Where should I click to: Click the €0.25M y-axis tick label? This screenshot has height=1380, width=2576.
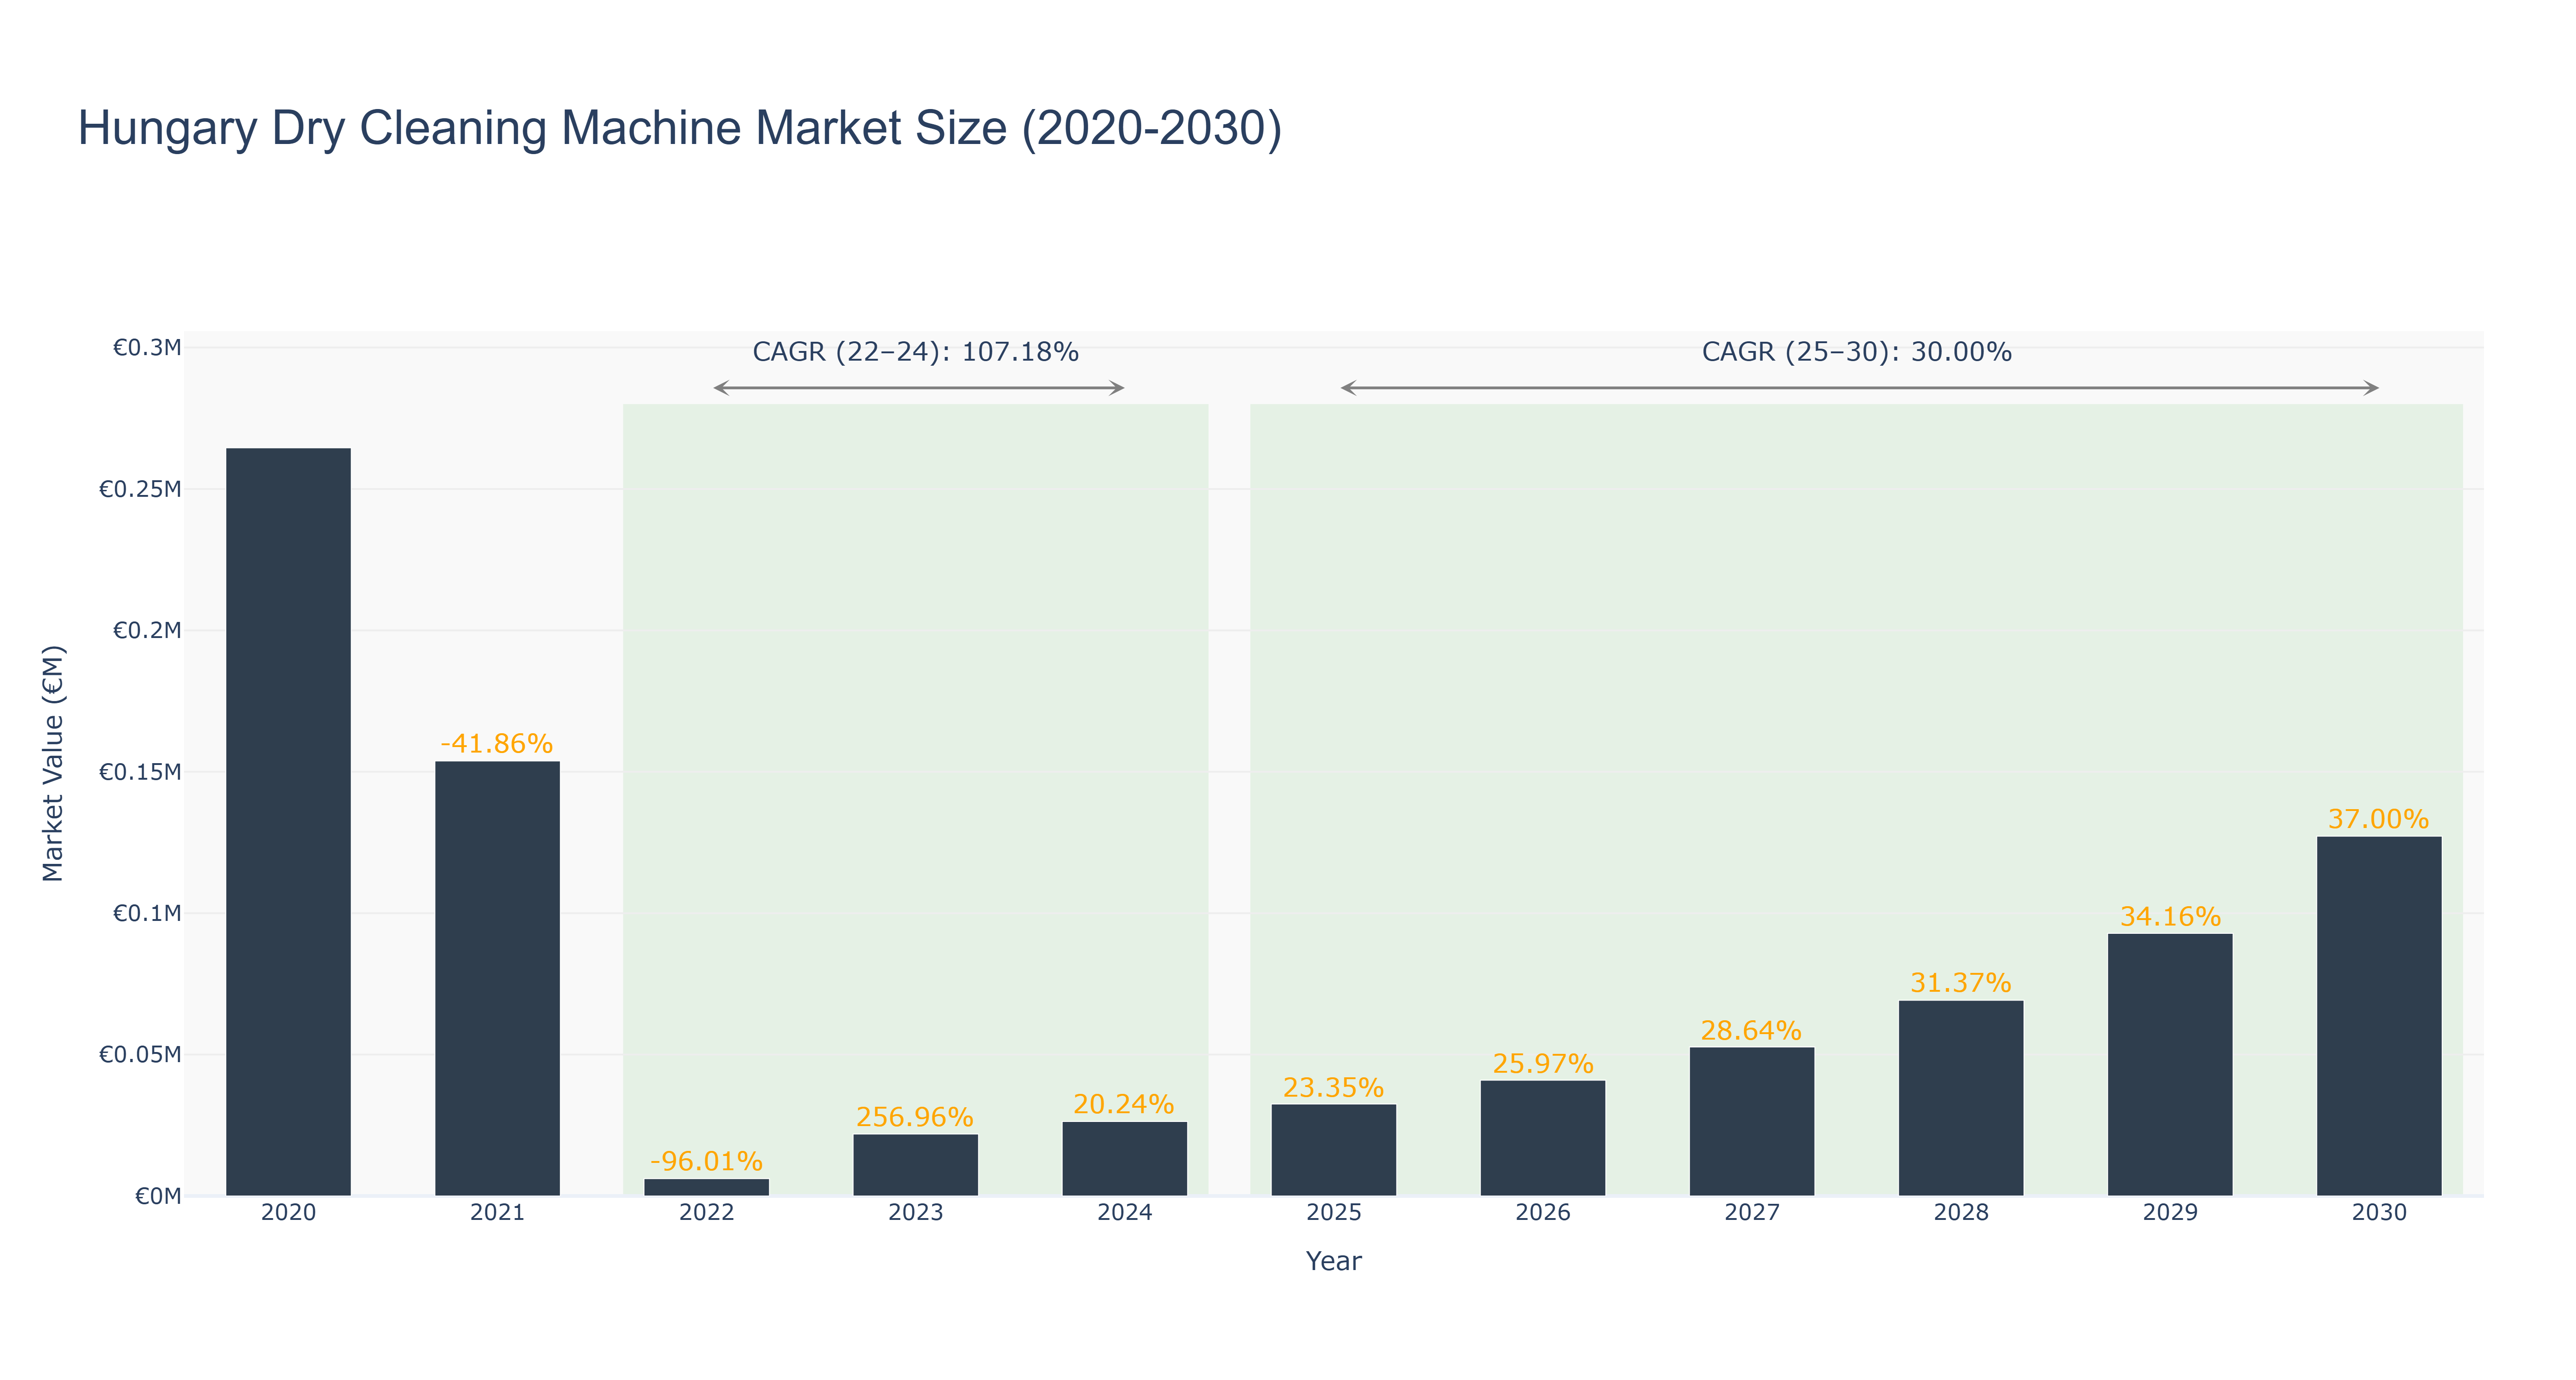(x=140, y=489)
